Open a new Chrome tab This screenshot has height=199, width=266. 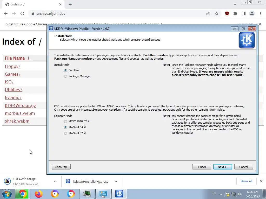(70, 4)
